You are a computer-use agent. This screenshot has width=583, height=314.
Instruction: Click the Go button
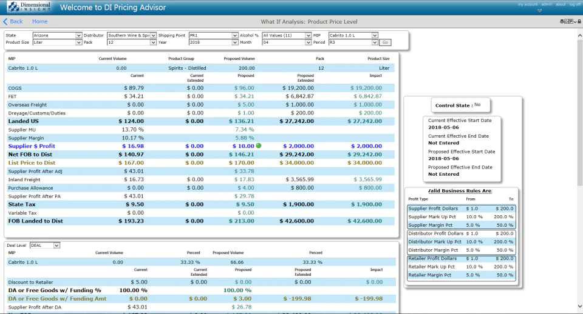(385, 42)
